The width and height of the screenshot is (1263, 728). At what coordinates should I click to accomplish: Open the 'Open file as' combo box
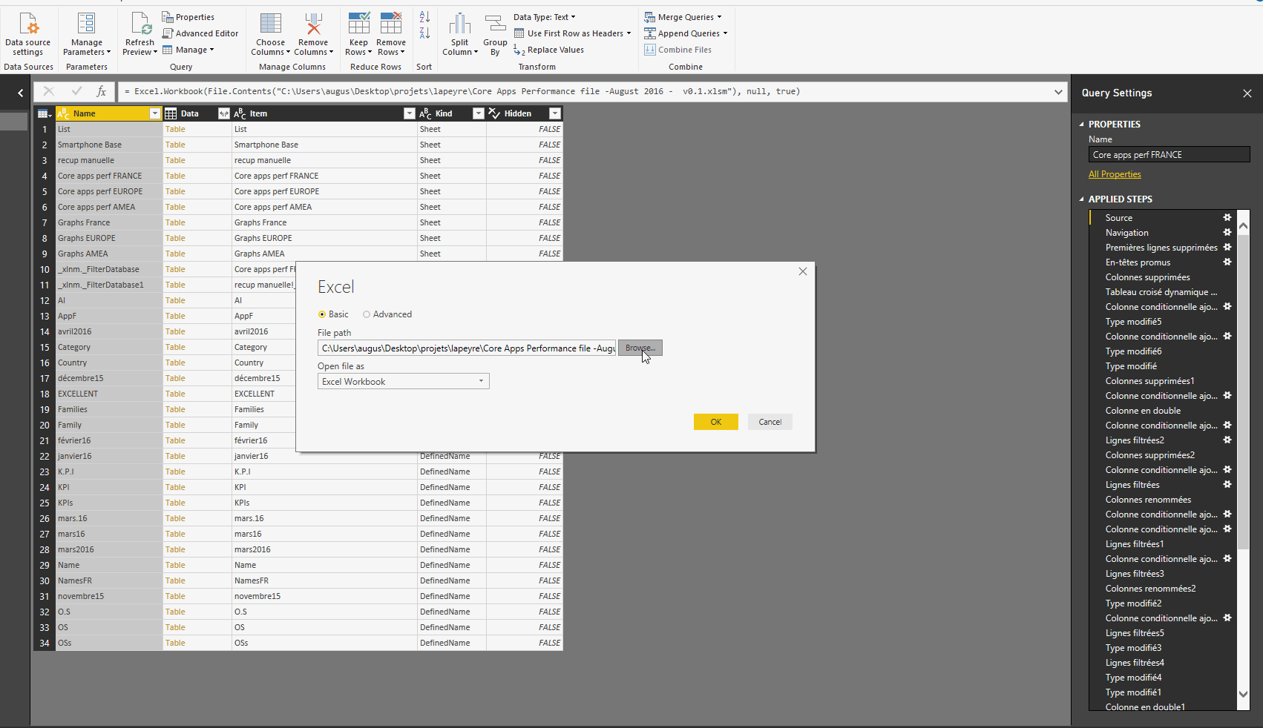coord(404,381)
